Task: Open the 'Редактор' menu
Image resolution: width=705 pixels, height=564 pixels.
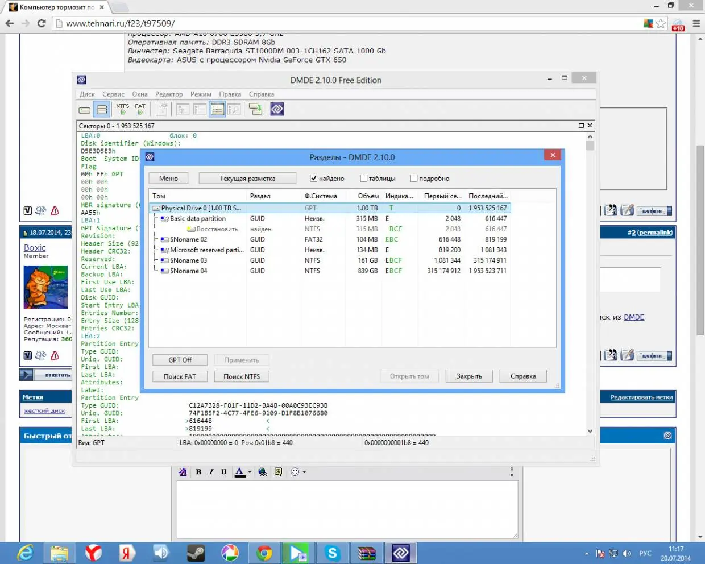Action: pos(169,94)
